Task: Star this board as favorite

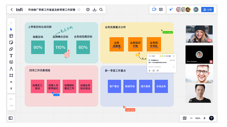Action: coord(79,10)
